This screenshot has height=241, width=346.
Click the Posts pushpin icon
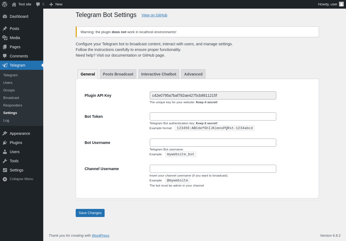click(x=5, y=29)
